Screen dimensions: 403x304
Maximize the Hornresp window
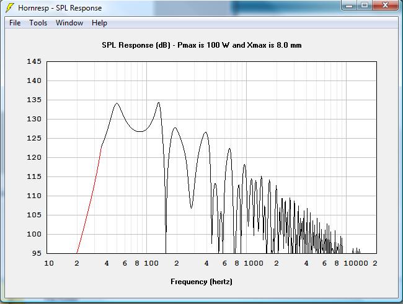364,5
